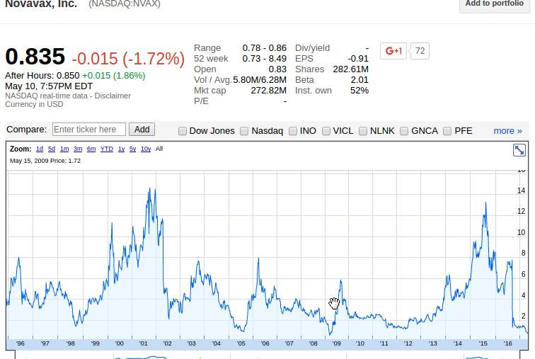
Task: Click the 'May 15, 2009 Price: 1.72' readout
Action: click(x=45, y=161)
